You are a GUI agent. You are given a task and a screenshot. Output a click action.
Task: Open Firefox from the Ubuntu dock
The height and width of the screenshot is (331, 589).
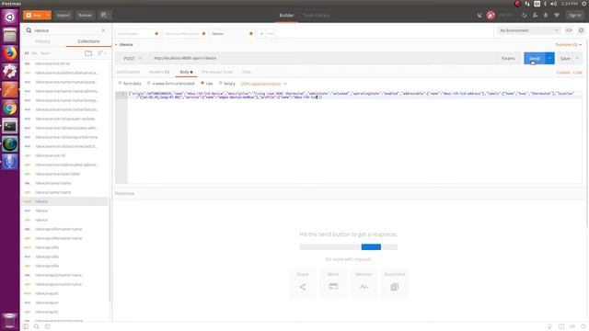[x=10, y=53]
